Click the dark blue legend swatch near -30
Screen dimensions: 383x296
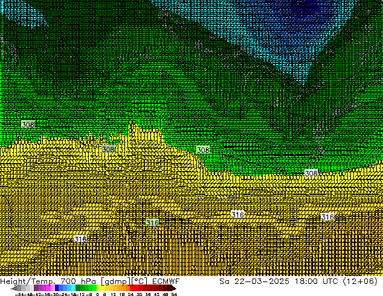[x=57, y=288]
